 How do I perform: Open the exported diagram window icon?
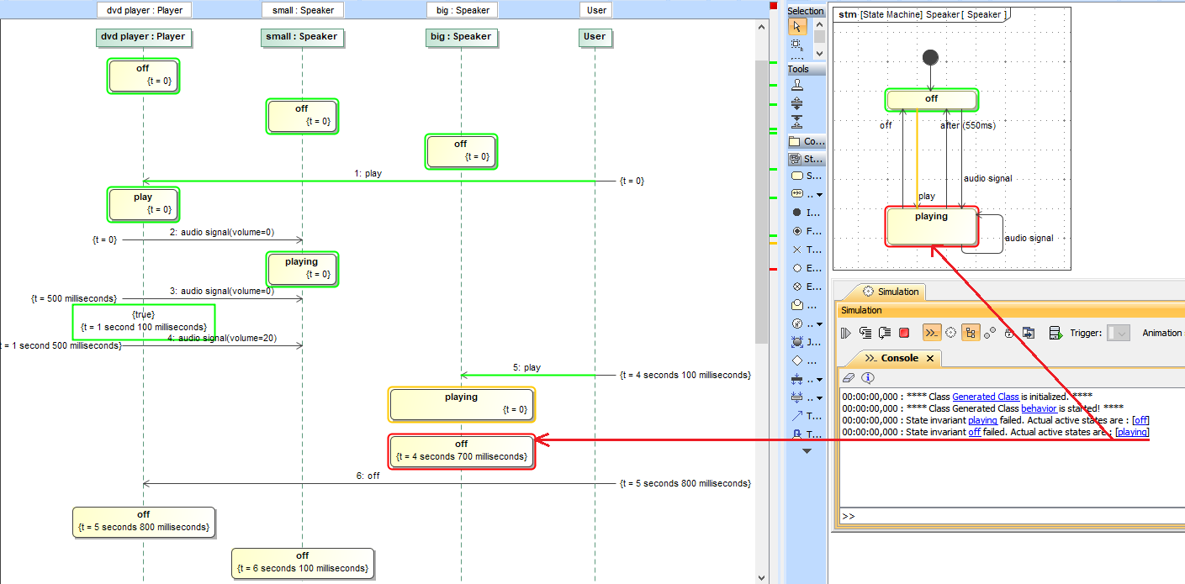[1029, 332]
